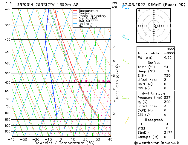Viewport: 188px width, 145px height.
Task: Click the vertical 'Mixing Ratio (g/kg)' axis title
Action: click(117, 84)
